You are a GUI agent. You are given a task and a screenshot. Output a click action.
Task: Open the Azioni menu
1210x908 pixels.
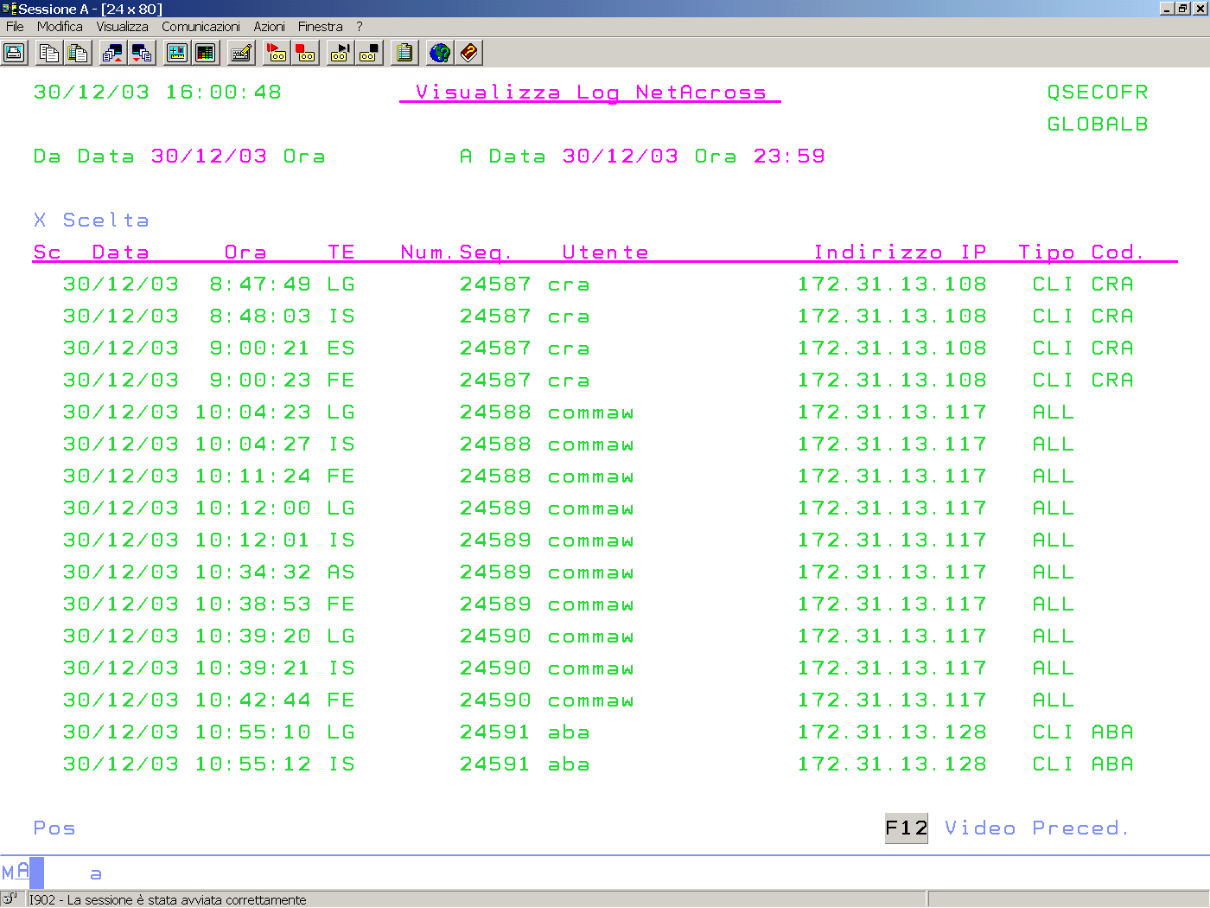point(269,27)
